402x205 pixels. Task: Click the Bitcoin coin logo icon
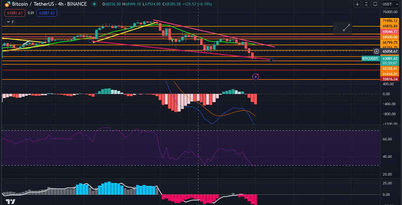coord(7,4)
